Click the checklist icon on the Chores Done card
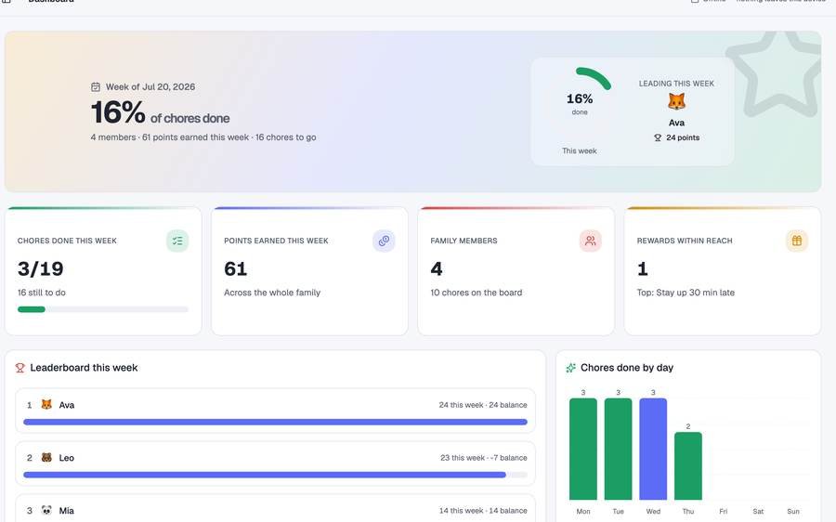Screen dimensions: 836x522 pos(177,241)
